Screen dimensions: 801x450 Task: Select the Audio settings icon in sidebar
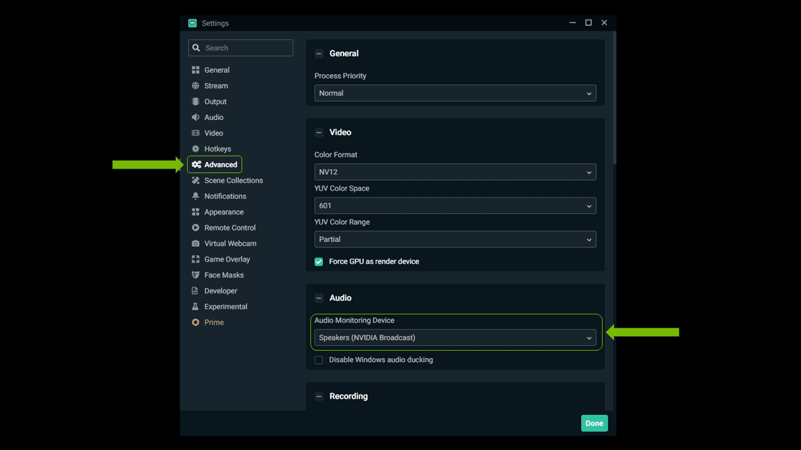[x=196, y=117]
